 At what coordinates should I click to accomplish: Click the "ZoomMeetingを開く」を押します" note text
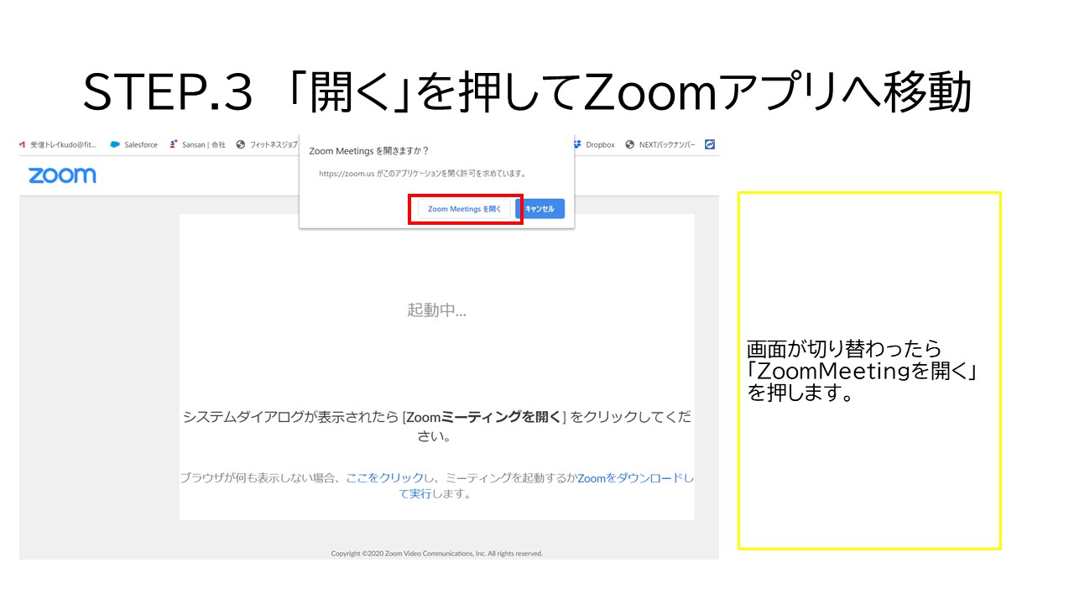pos(864,371)
